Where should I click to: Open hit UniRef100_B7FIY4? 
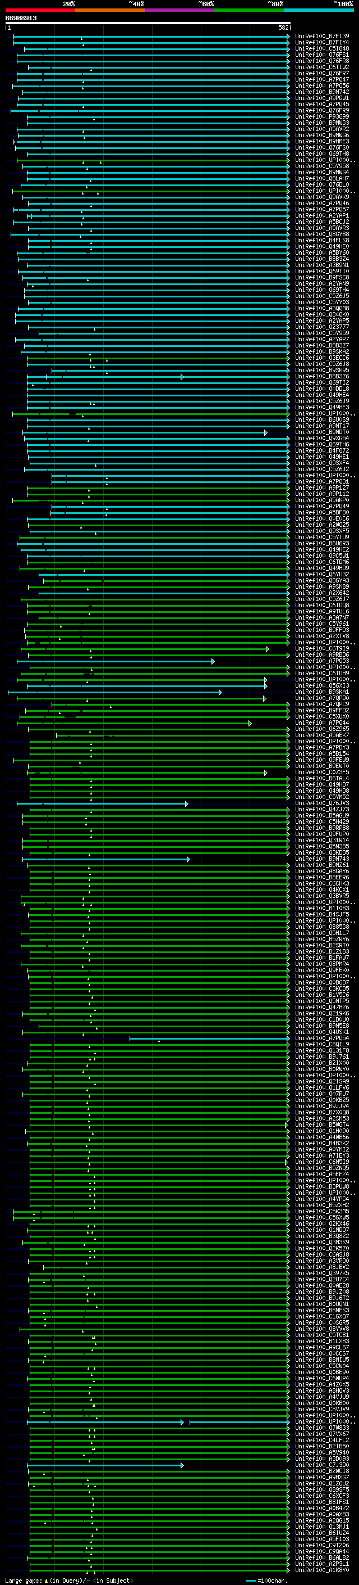pyautogui.click(x=322, y=43)
